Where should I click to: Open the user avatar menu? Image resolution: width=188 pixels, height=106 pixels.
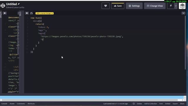182,6
